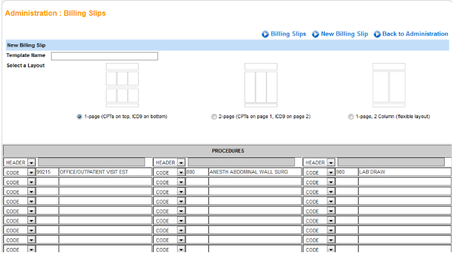Select 1-page CPTs on top radio button
Screen dimensions: 452x254
click(x=80, y=116)
